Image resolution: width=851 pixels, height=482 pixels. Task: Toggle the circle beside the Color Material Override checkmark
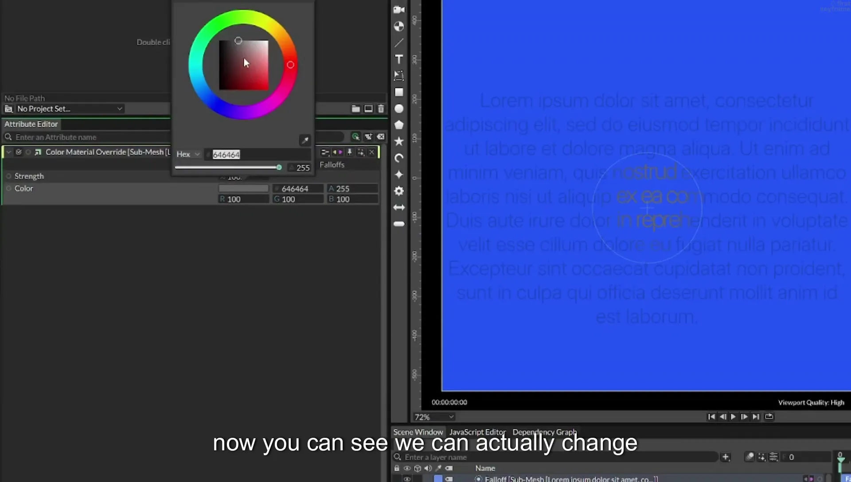(28, 152)
